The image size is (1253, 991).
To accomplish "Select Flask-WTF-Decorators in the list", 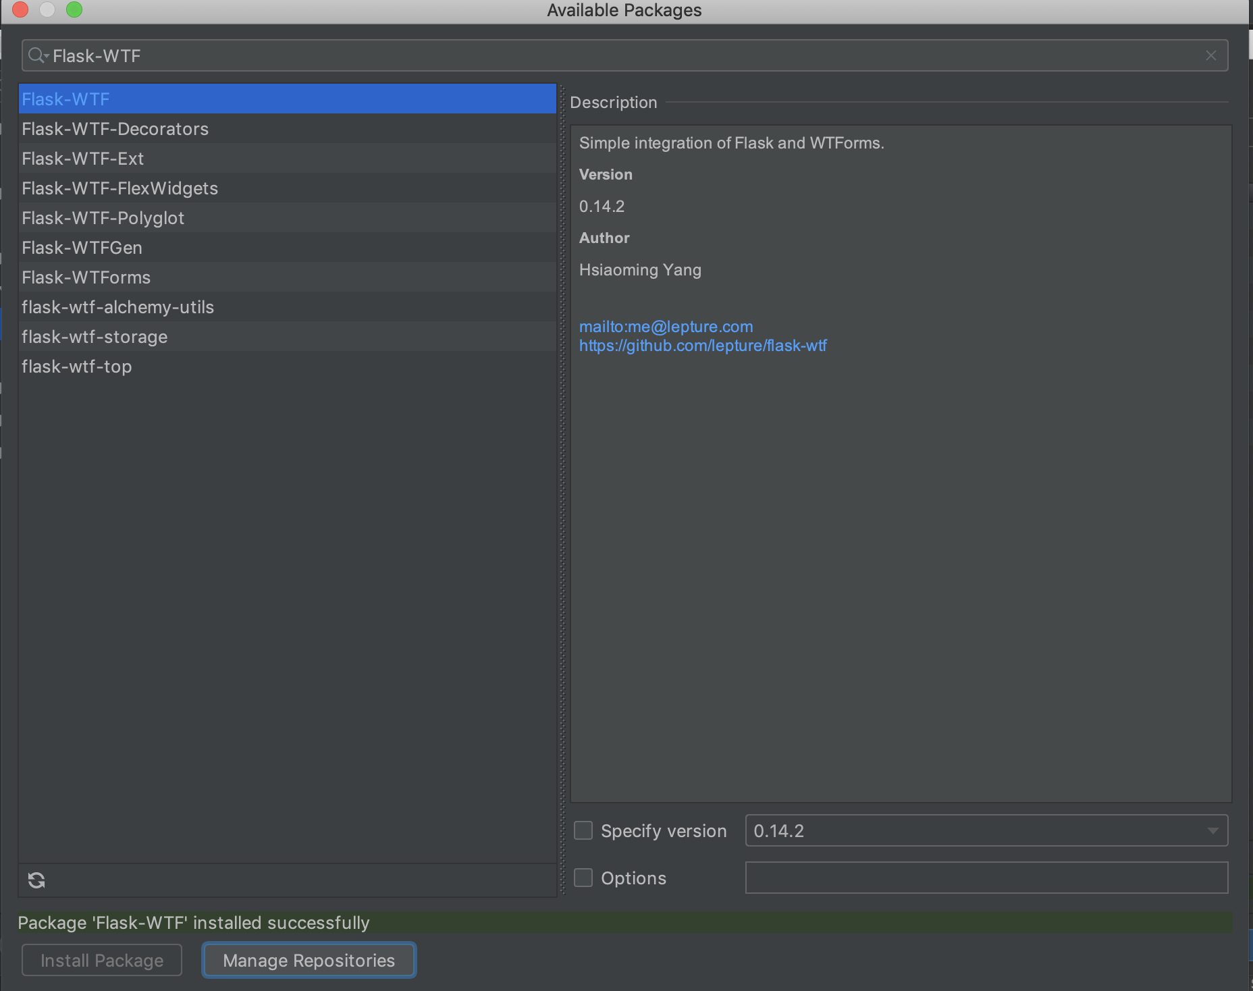I will coord(288,129).
